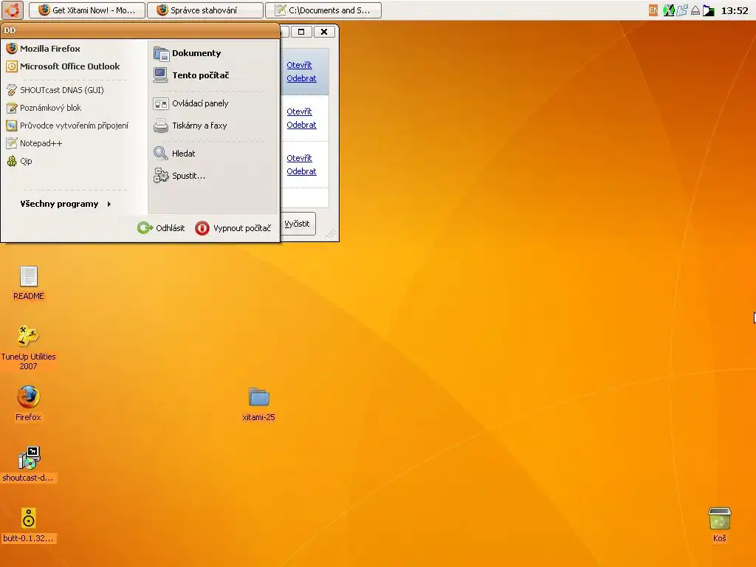Open Hledat search
Screen dimensions: 756x567
(174, 154)
